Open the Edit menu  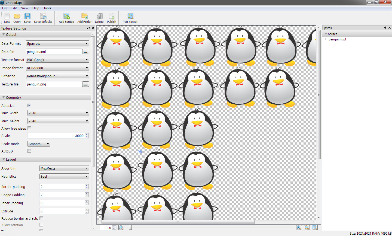[x=14, y=8]
